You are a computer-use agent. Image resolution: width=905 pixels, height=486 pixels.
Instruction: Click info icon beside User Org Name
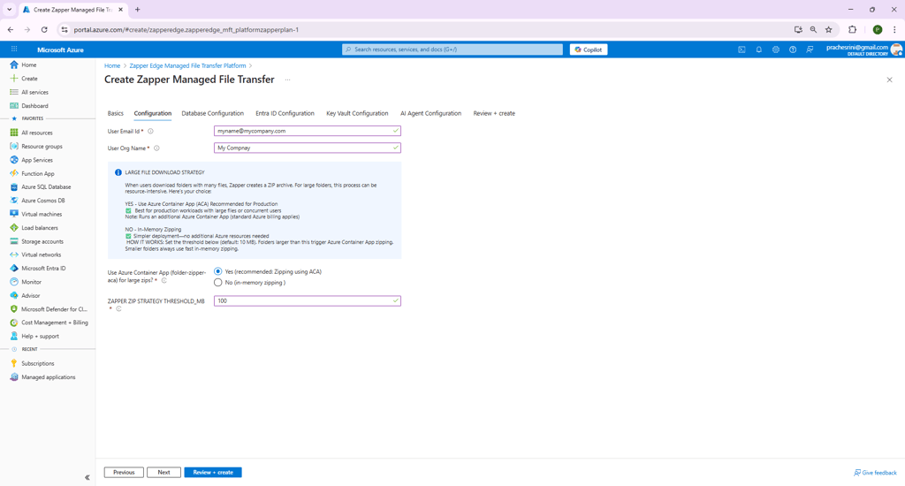coord(156,148)
